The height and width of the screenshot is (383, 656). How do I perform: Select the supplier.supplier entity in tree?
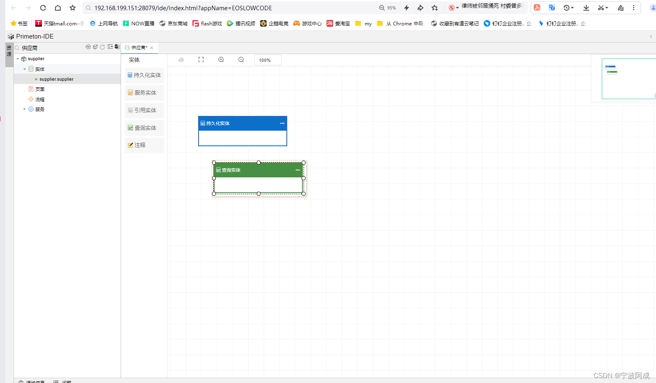(x=56, y=79)
